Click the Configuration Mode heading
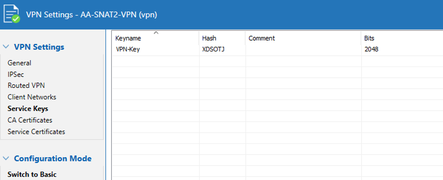Viewport: 443px width, 180px height. (x=53, y=158)
